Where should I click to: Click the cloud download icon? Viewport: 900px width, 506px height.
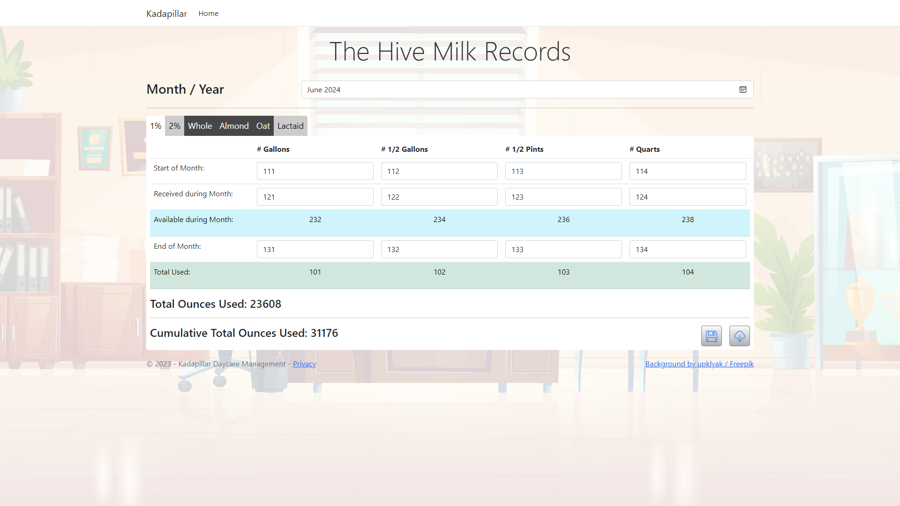point(739,336)
